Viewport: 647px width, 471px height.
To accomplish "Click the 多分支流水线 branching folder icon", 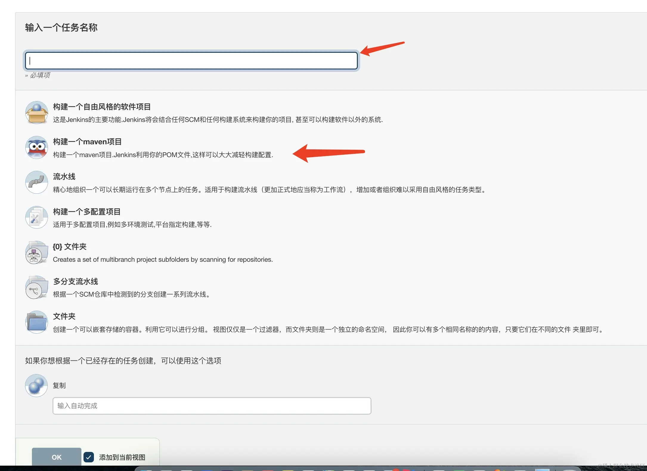I will 36,287.
